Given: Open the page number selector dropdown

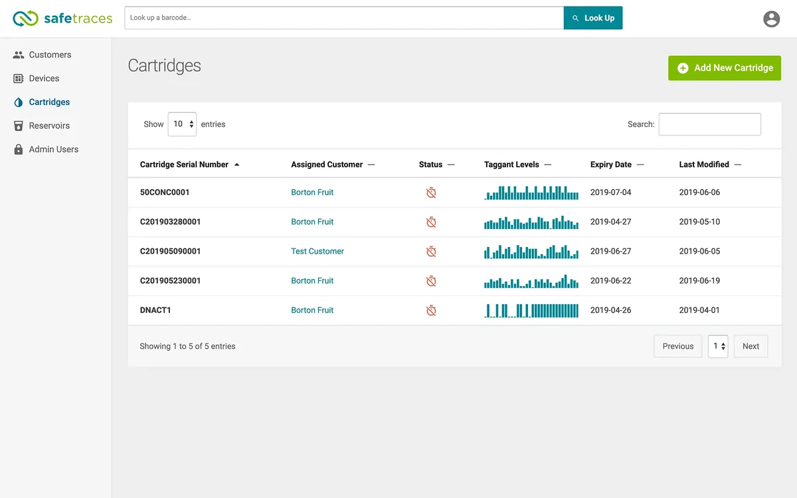Looking at the screenshot, I should coord(718,346).
